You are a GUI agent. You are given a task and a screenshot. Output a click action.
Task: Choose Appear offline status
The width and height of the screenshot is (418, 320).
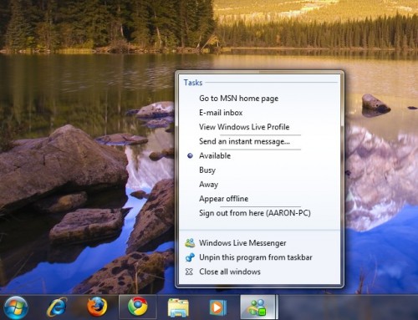coord(223,199)
